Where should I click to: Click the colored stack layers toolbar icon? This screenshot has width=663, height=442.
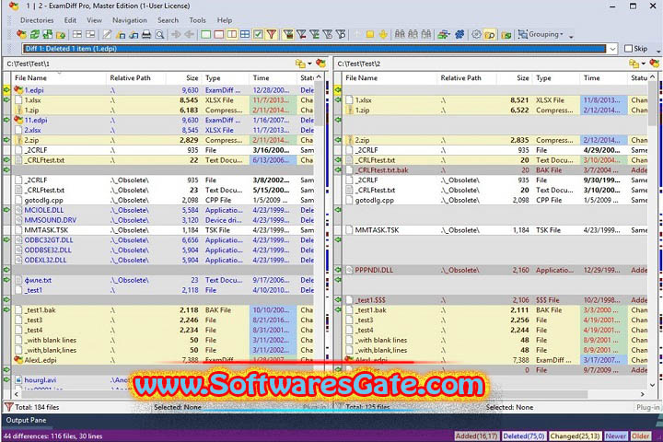click(x=443, y=34)
